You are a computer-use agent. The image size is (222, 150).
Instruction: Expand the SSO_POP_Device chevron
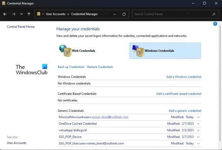pos(198,137)
